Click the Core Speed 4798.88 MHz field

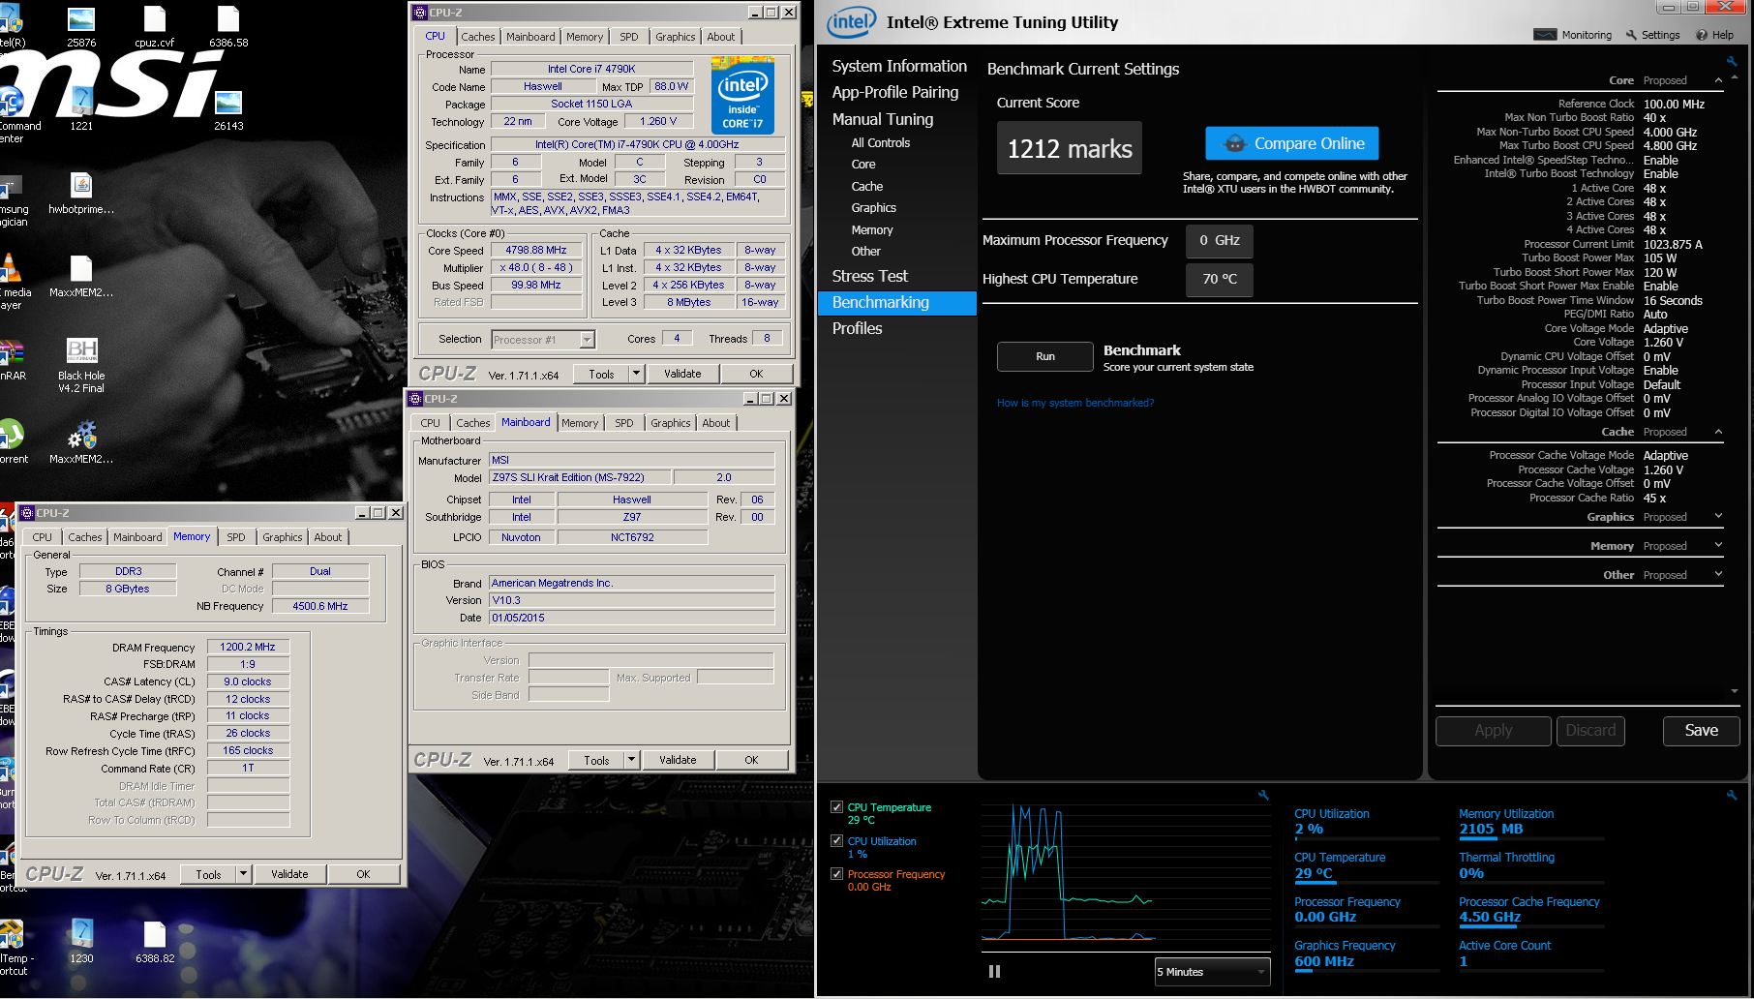point(536,250)
